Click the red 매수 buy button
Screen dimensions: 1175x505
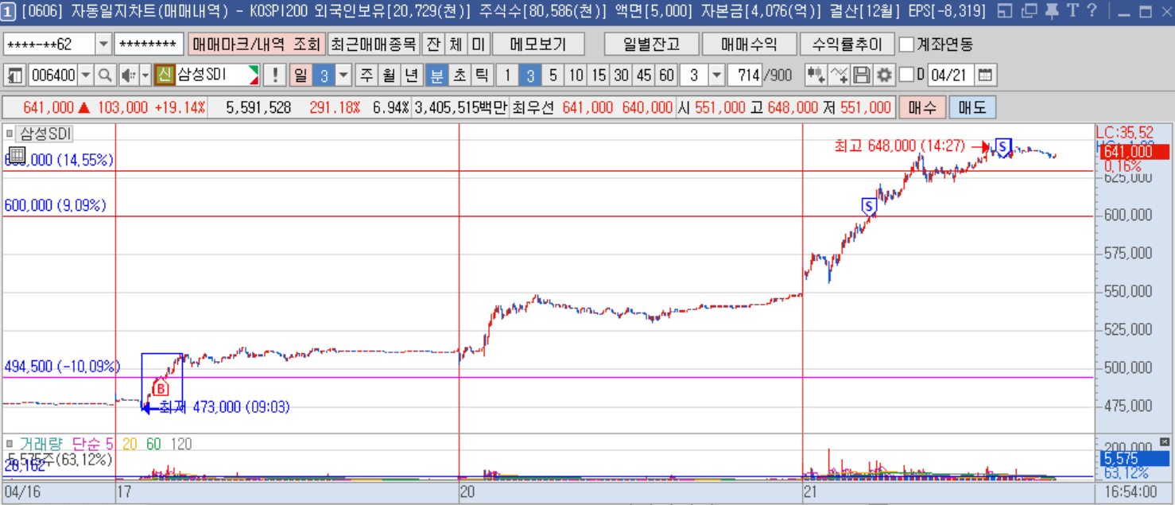pyautogui.click(x=921, y=107)
